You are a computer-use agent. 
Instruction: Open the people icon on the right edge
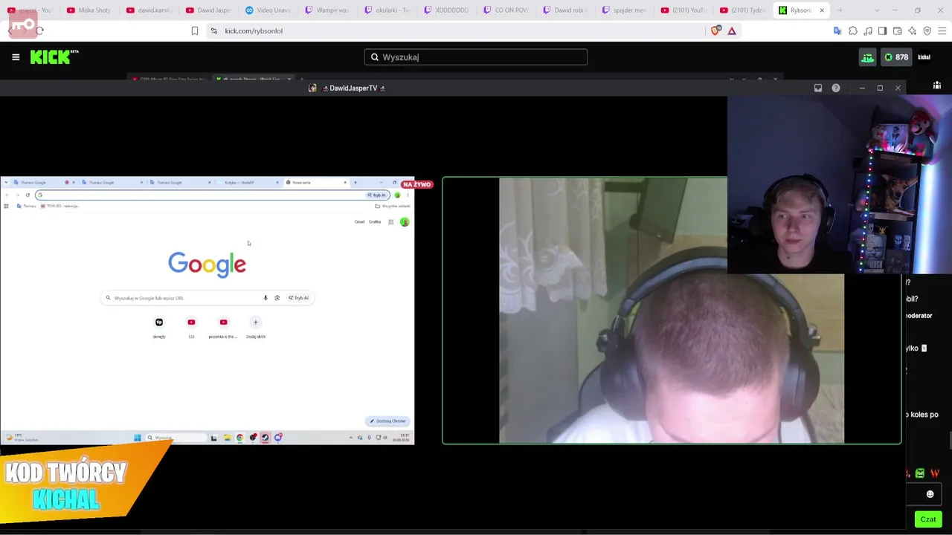(x=937, y=86)
